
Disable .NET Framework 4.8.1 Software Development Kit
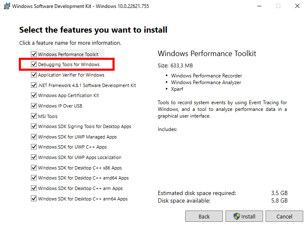[34, 85]
